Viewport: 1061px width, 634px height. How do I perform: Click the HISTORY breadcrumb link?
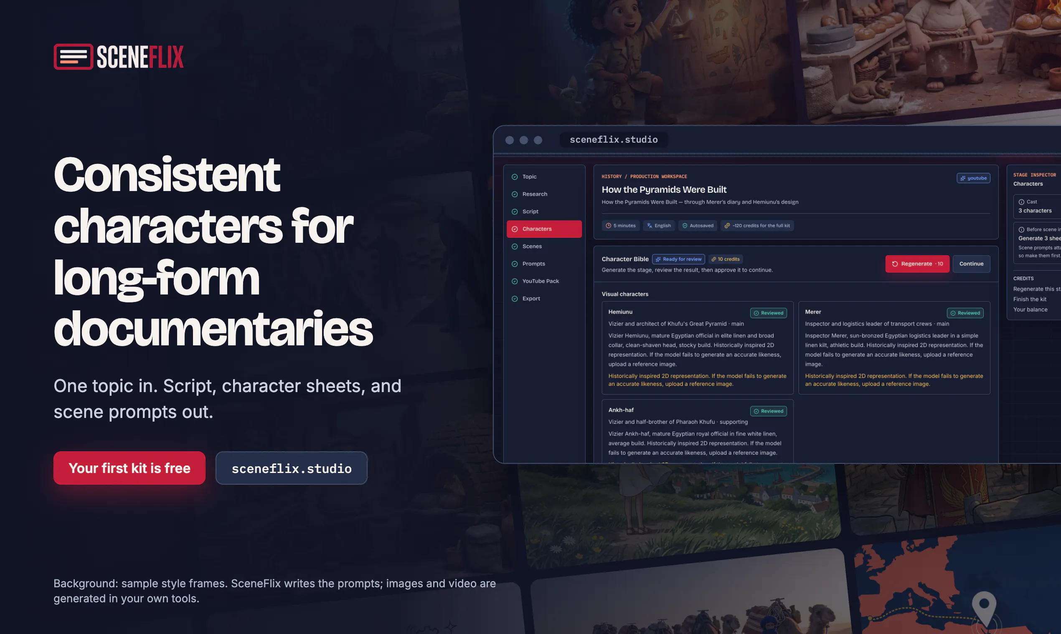coord(612,176)
